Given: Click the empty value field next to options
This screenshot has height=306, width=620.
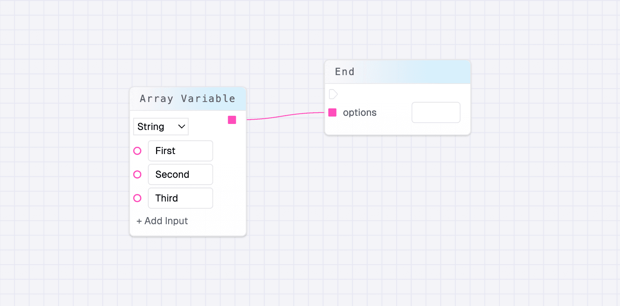Looking at the screenshot, I should pos(436,112).
